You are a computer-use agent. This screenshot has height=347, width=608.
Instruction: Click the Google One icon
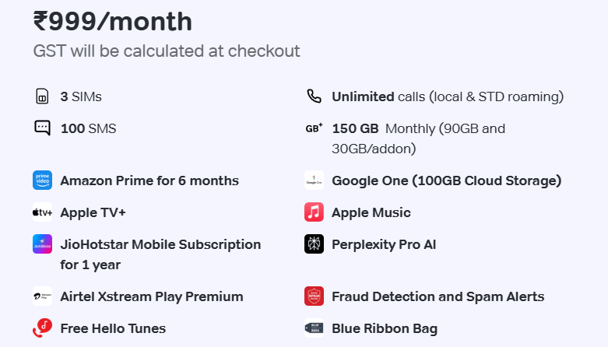click(314, 181)
